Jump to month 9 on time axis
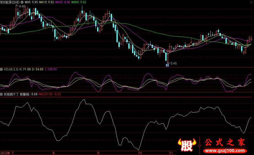Screen dimensions: 254x155 pyautogui.click(x=98, y=152)
